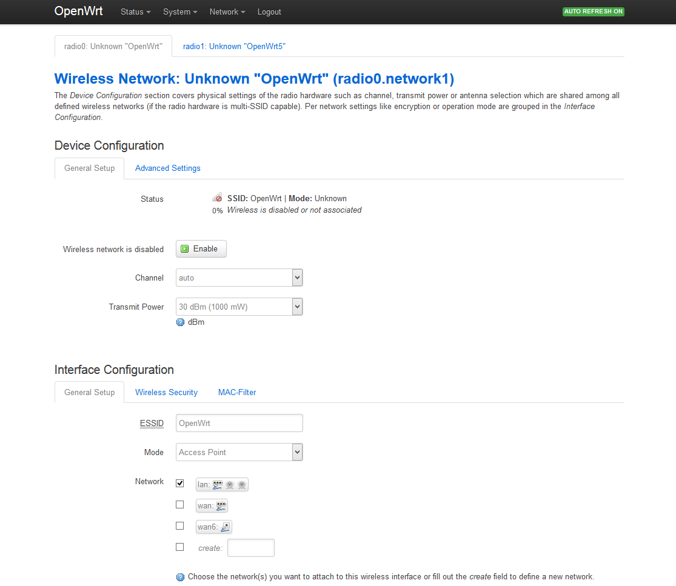Click the help icon beside network hint text
Image resolution: width=676 pixels, height=586 pixels.
180,578
